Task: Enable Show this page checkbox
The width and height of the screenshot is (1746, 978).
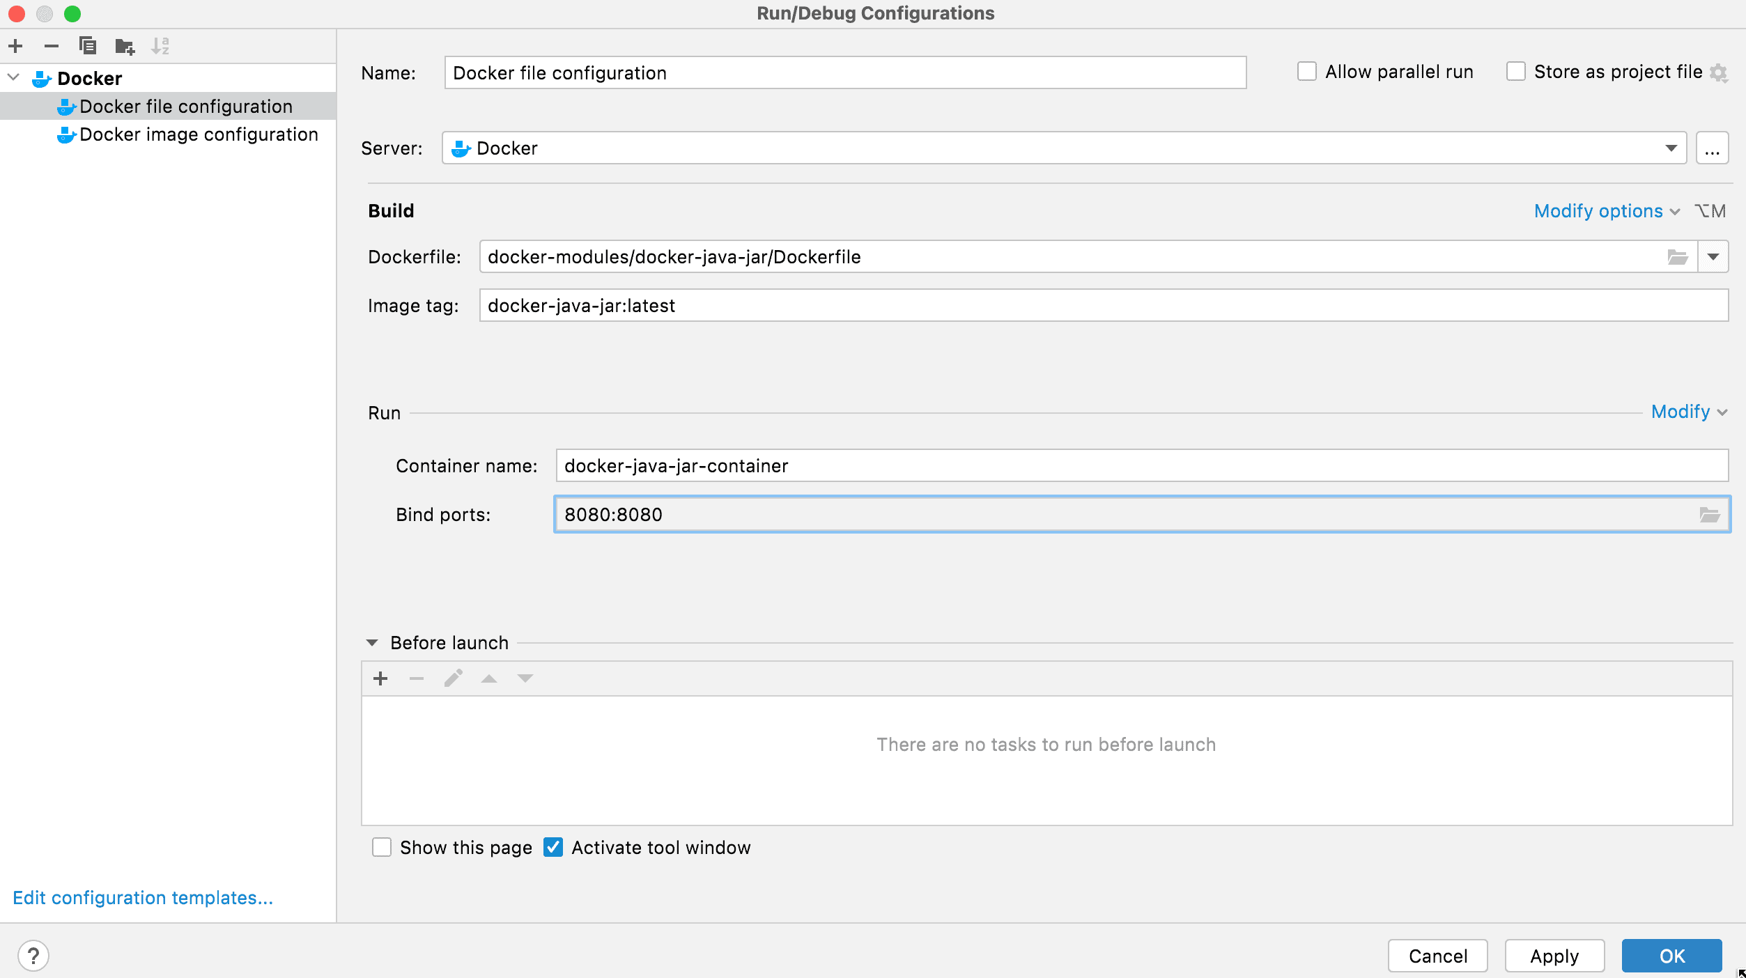Action: [x=384, y=847]
